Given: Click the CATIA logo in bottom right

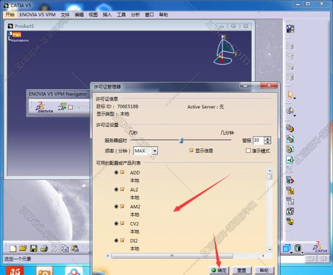Looking at the screenshot, I should tap(320, 247).
